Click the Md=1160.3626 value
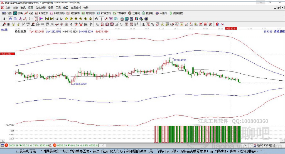The width and height of the screenshot is (285, 154). [x=70, y=32]
